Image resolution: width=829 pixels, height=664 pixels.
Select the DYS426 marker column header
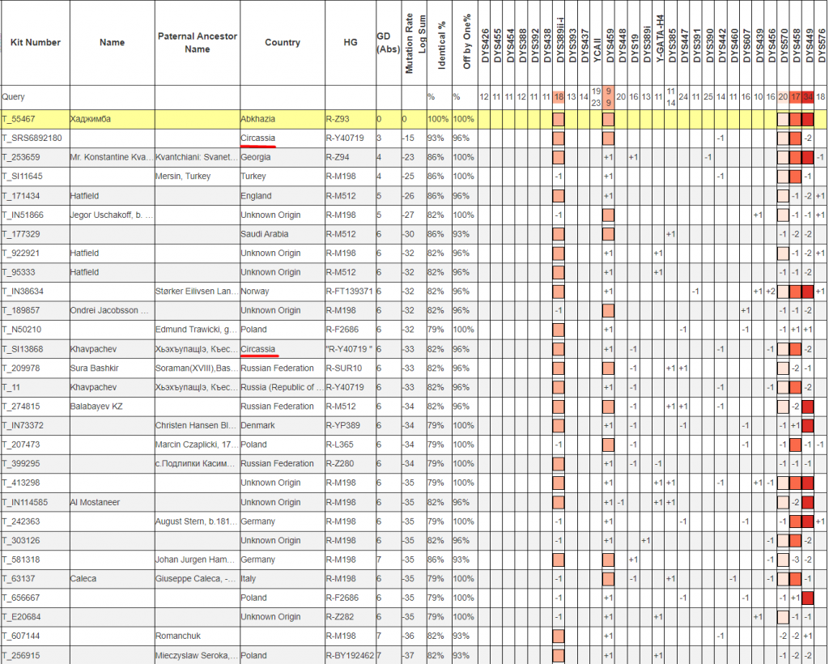pos(485,46)
